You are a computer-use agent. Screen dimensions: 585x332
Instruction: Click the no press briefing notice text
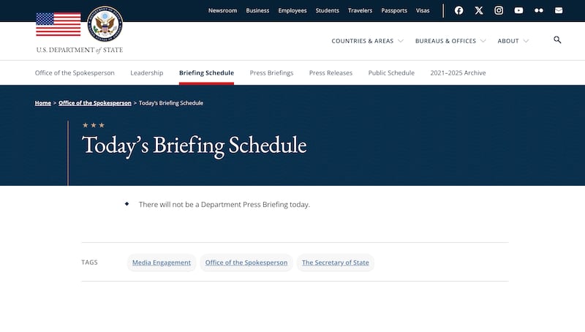pos(224,205)
